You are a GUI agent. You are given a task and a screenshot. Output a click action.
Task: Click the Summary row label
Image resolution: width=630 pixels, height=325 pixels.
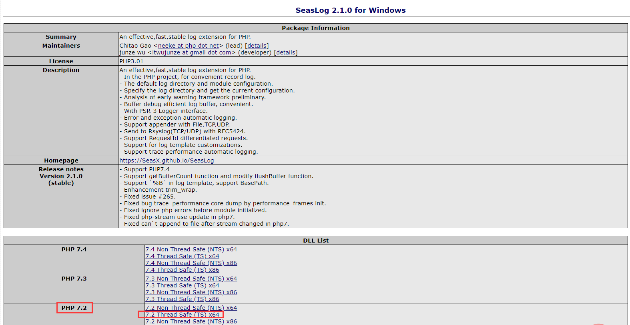(61, 37)
